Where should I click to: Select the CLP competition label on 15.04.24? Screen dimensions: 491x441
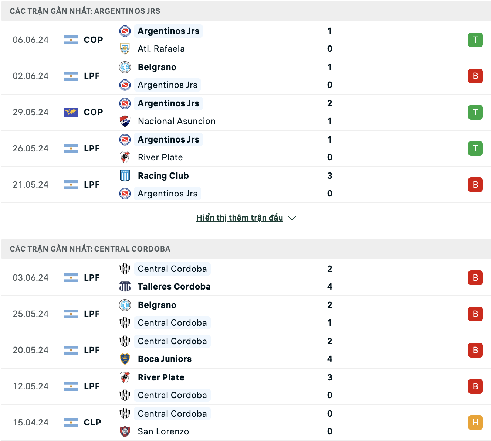[92, 423]
